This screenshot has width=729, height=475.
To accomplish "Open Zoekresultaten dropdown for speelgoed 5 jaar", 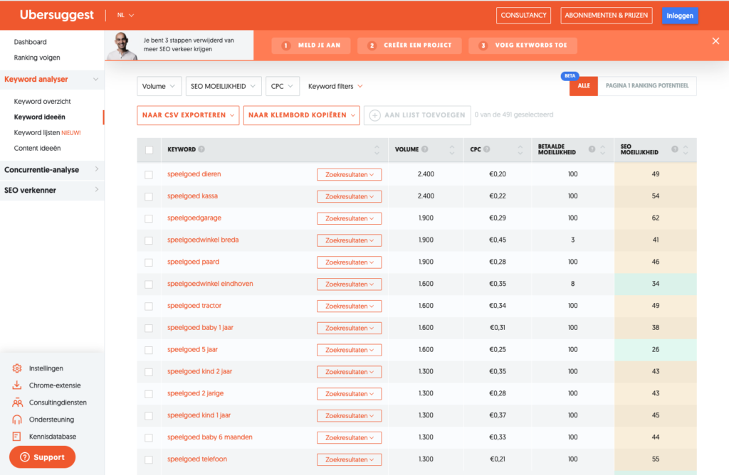I will [x=349, y=350].
